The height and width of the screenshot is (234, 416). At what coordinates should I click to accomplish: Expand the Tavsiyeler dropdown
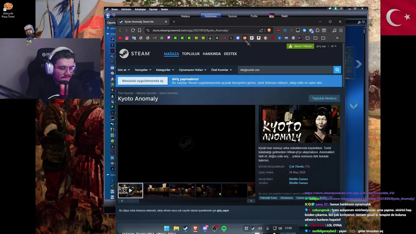click(143, 70)
